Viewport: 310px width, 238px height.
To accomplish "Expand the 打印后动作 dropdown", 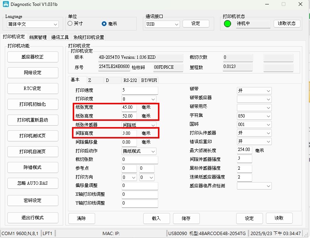I will point(139,151).
